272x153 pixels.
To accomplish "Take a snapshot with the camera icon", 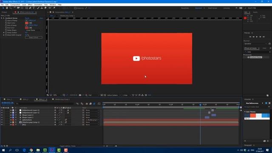I will click(x=80, y=95).
